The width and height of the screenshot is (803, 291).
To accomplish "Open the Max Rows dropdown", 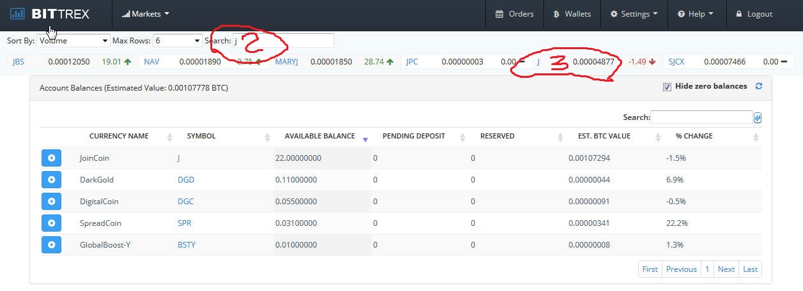I will (177, 40).
